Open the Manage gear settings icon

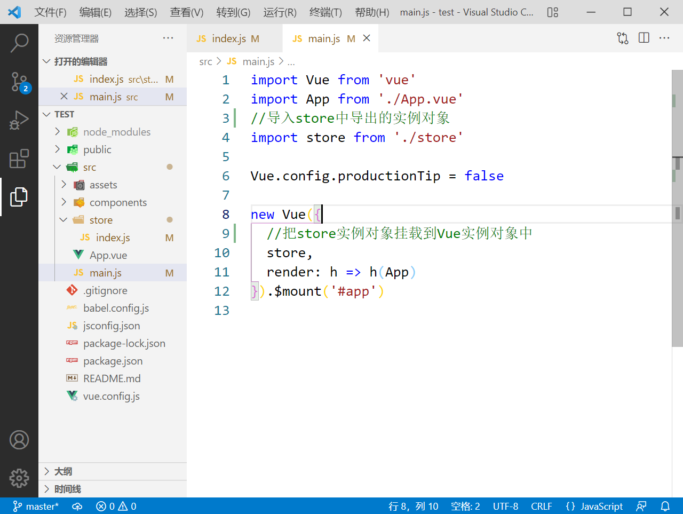(x=19, y=478)
